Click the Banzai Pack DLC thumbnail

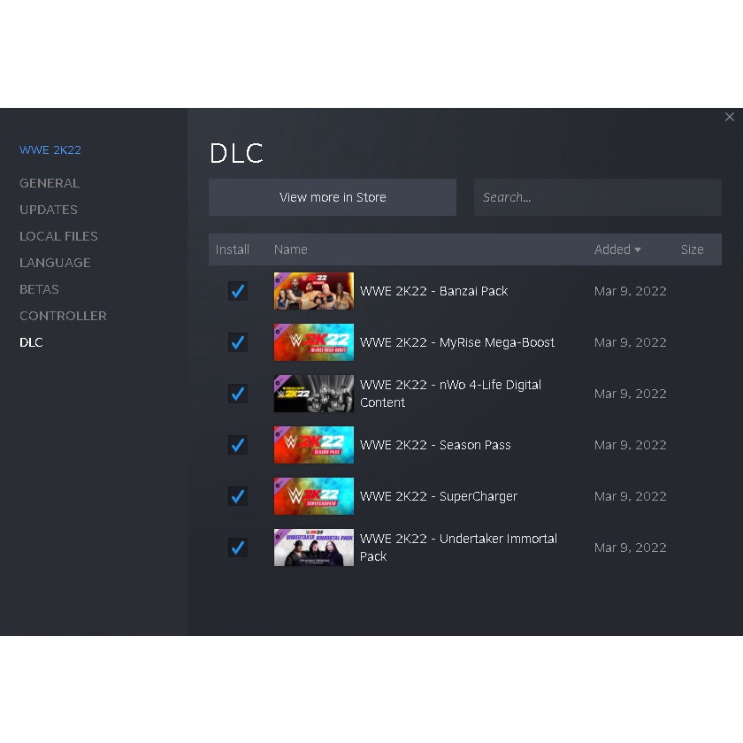pyautogui.click(x=313, y=291)
